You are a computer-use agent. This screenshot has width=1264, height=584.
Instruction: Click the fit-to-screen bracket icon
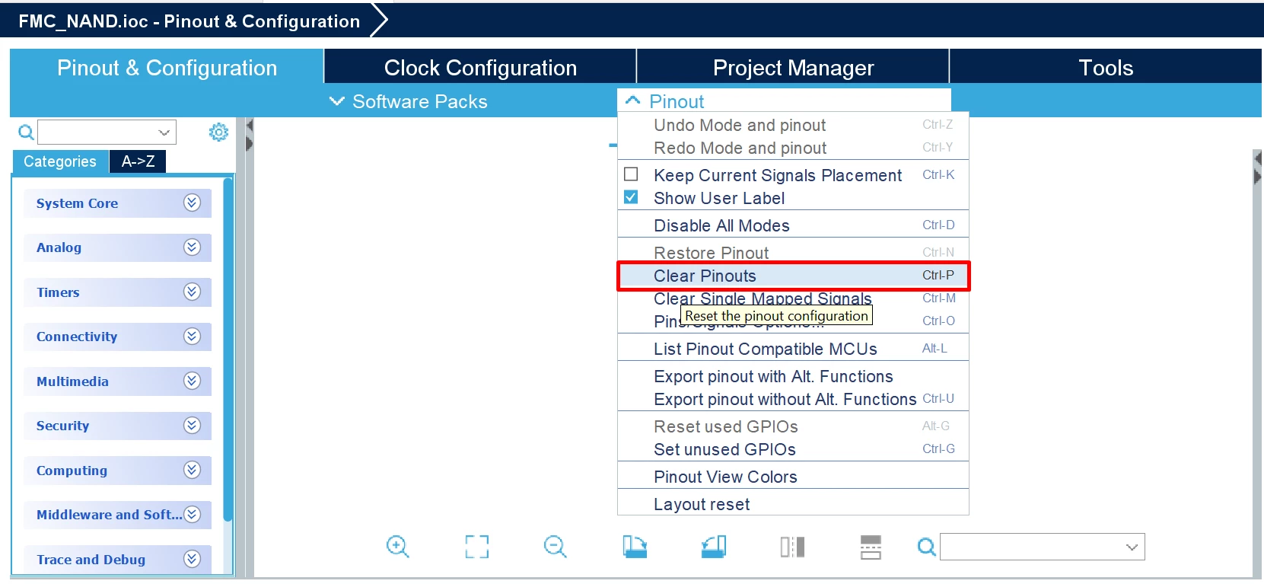click(476, 547)
